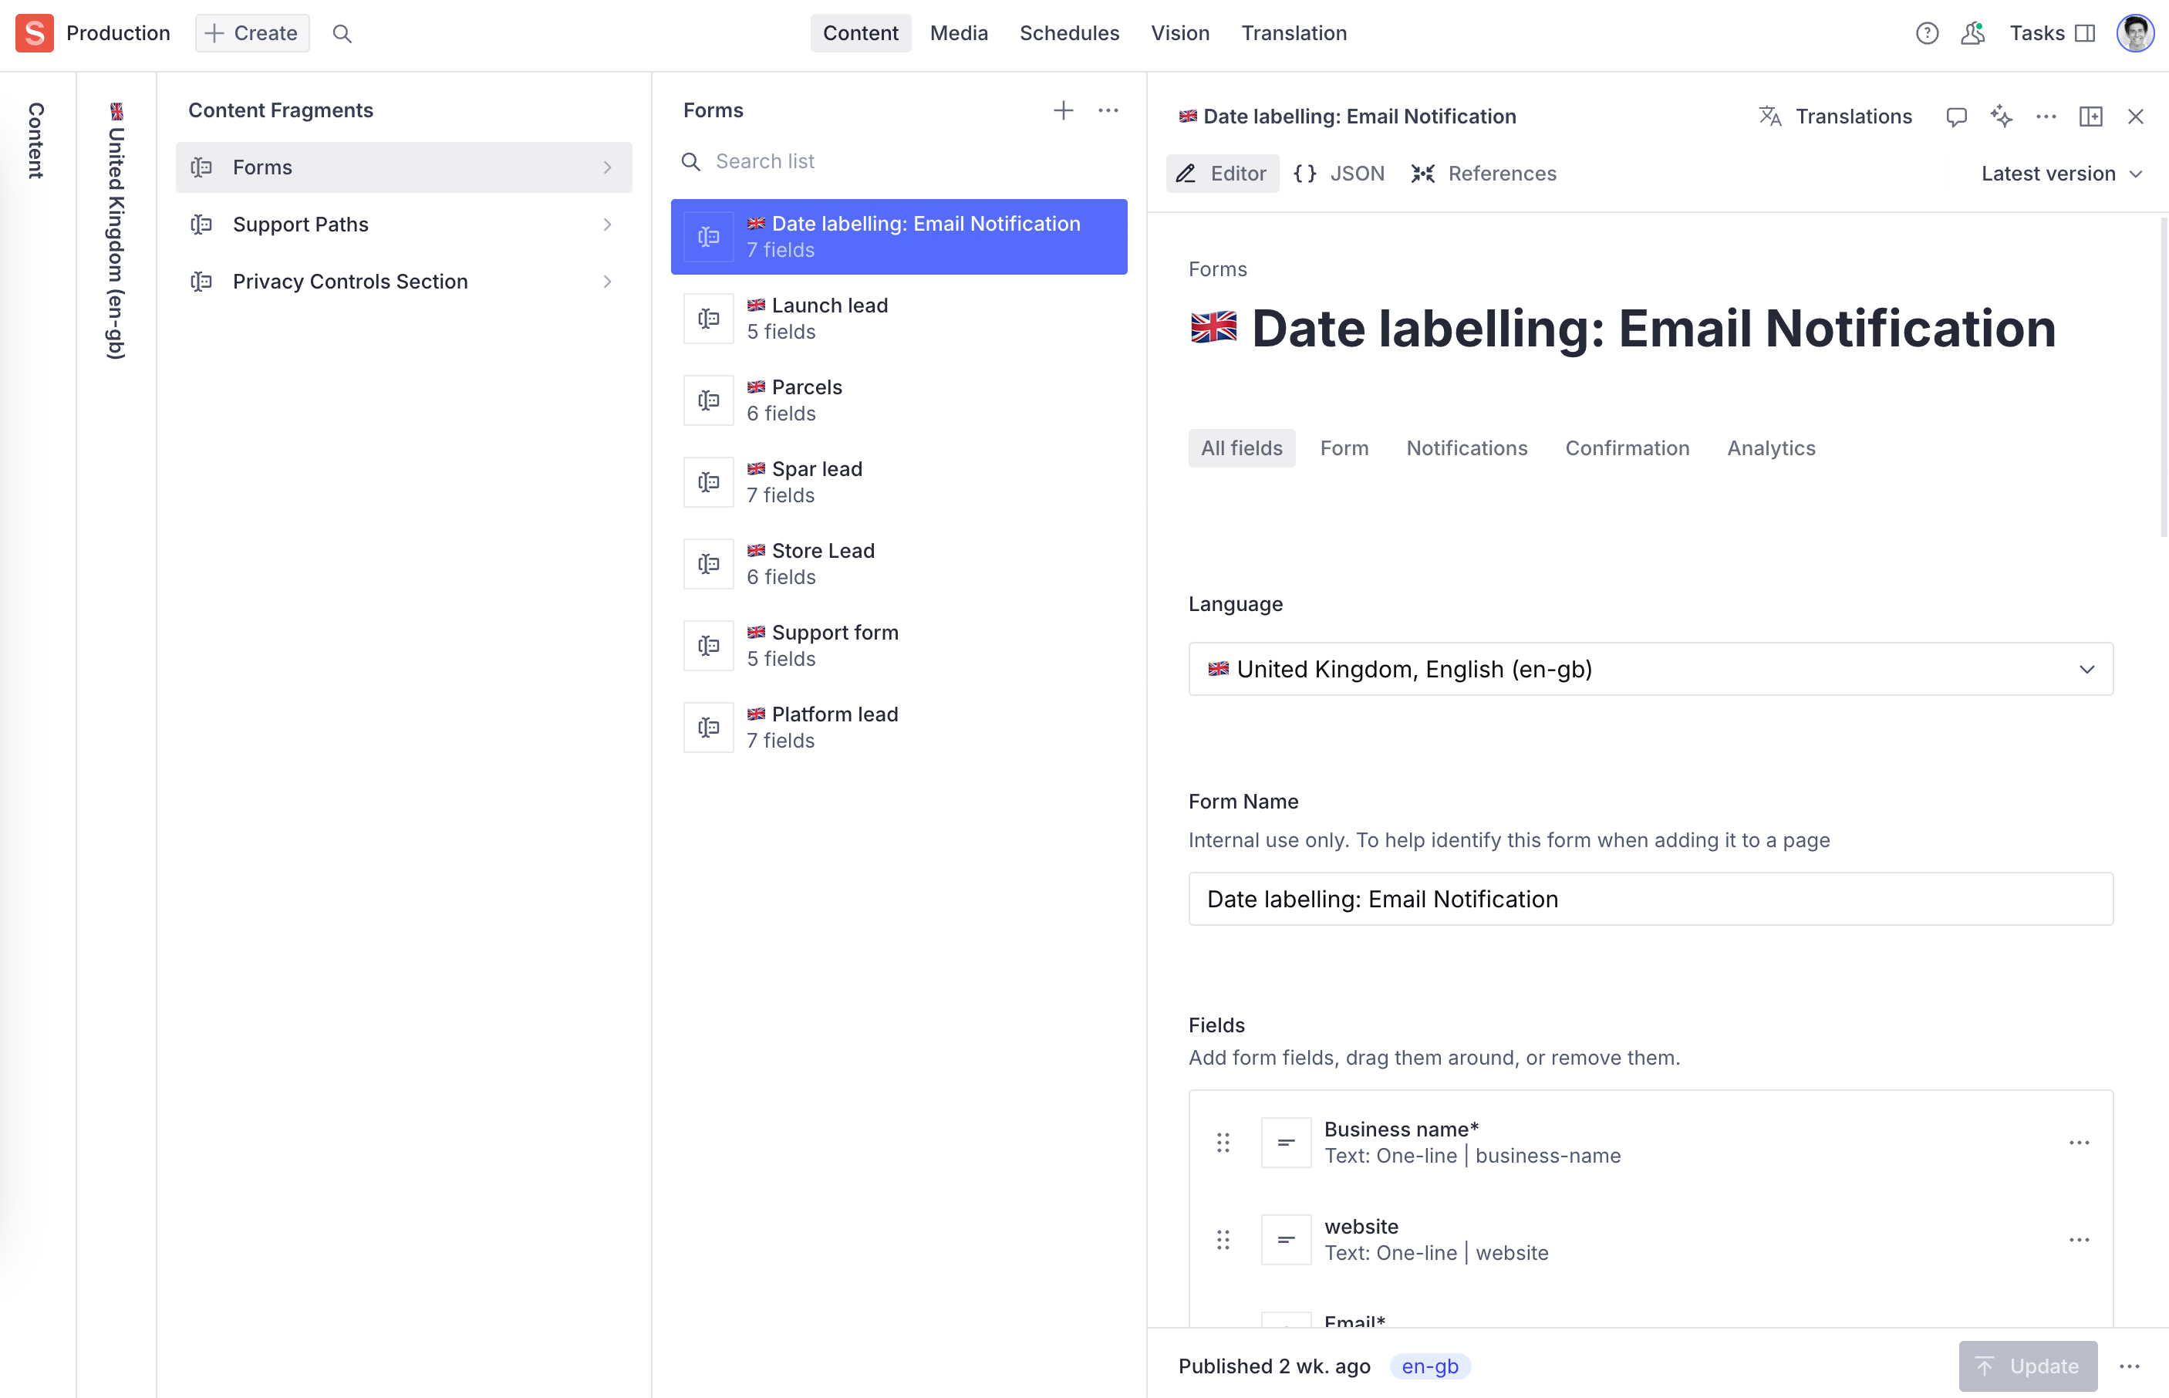Click the Create button

pos(252,34)
